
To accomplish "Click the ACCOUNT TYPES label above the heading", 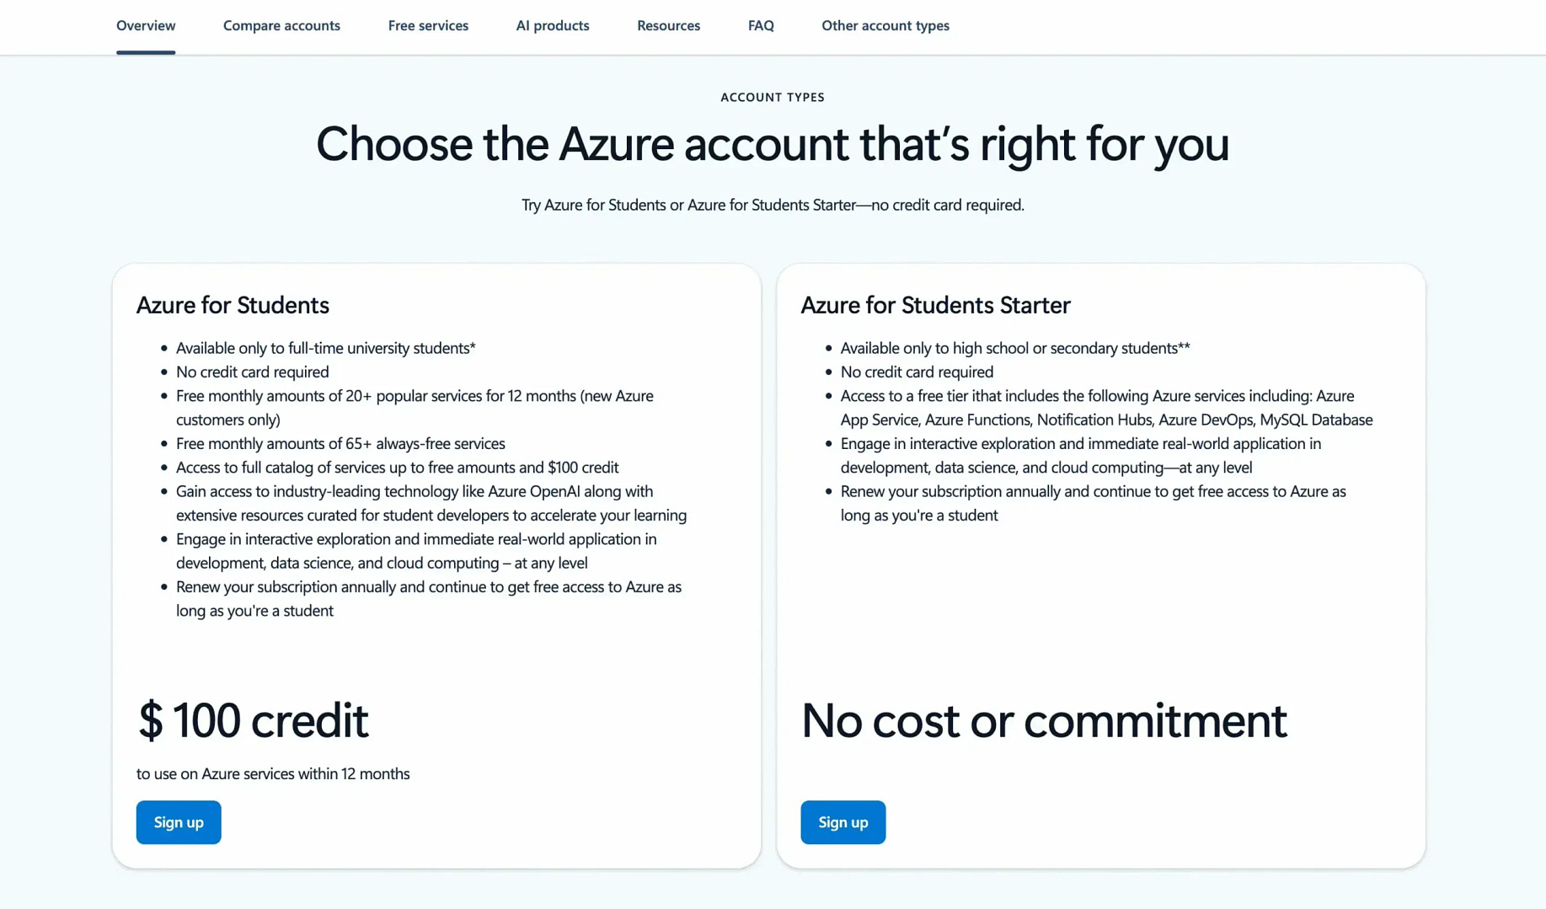I will (x=773, y=97).
